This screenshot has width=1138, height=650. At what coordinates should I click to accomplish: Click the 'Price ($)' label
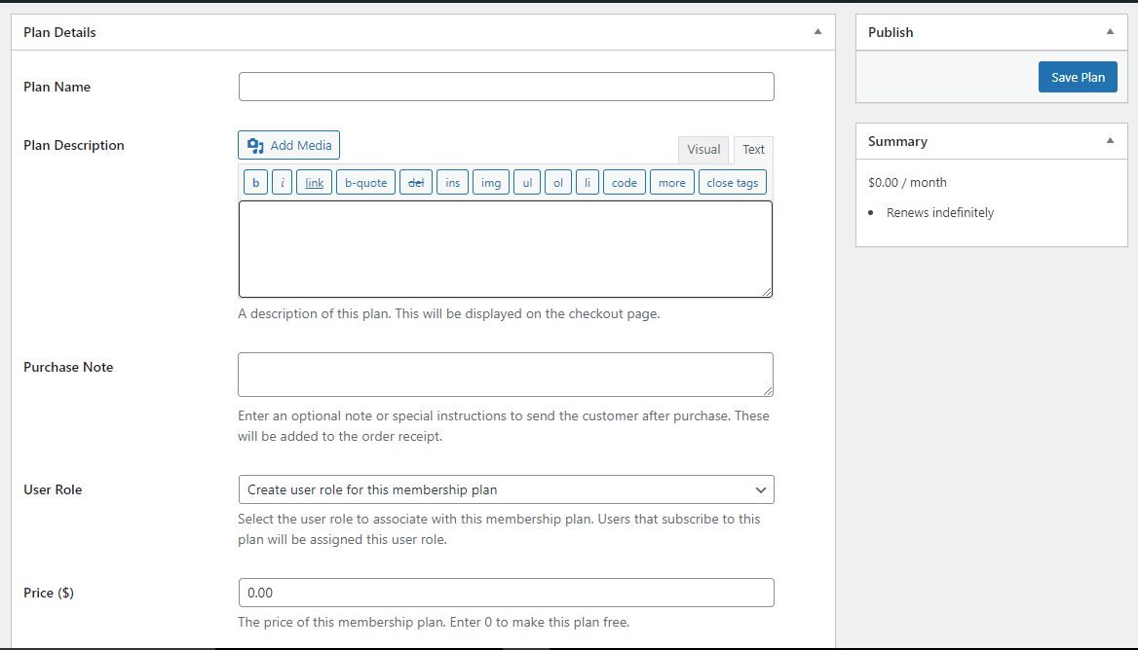[x=49, y=593]
